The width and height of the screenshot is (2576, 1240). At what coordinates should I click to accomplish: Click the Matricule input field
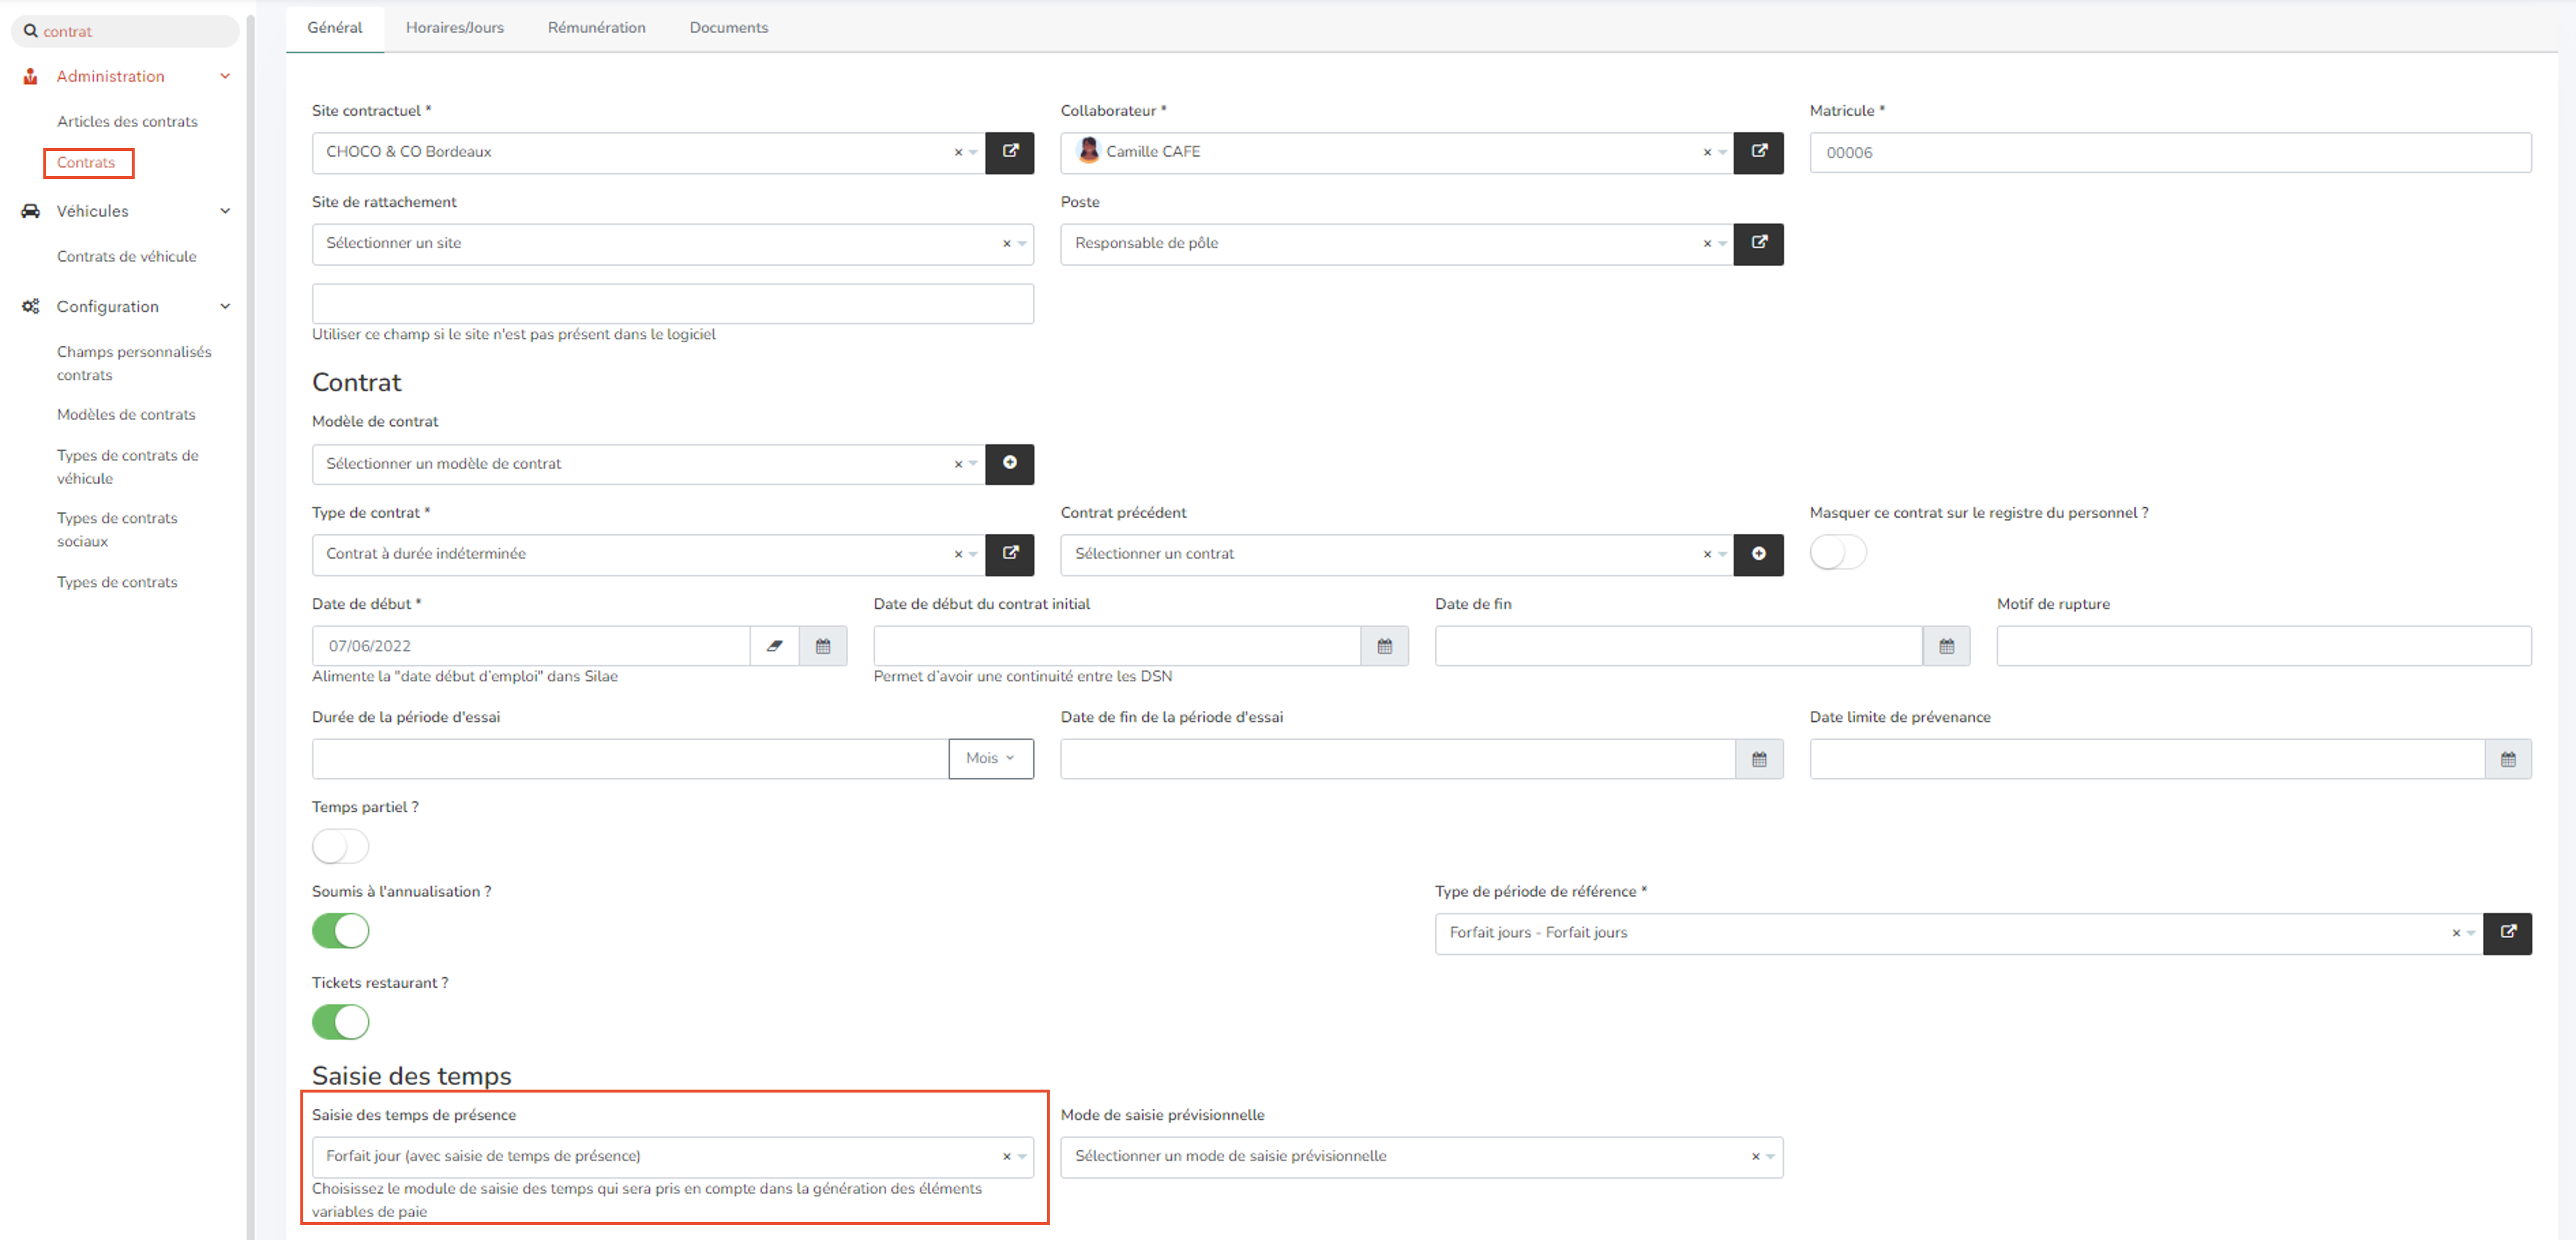[2170, 152]
